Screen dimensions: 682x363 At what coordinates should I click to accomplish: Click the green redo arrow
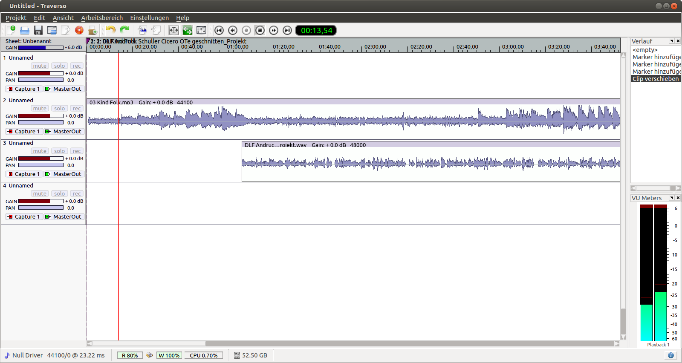124,30
